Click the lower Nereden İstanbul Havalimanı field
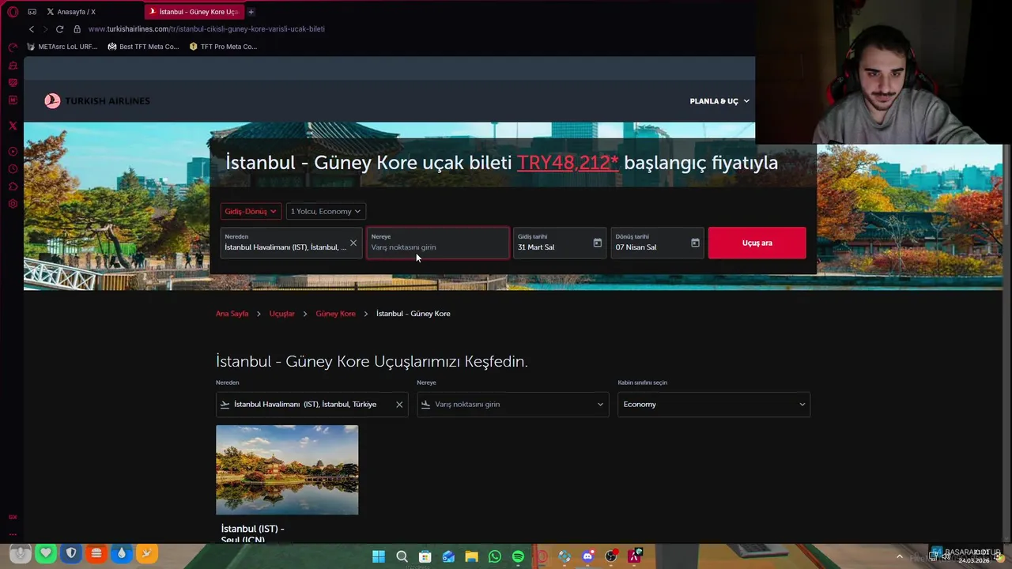 (312, 405)
